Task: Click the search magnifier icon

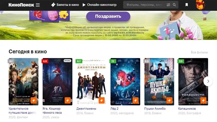Action: [x=174, y=5]
